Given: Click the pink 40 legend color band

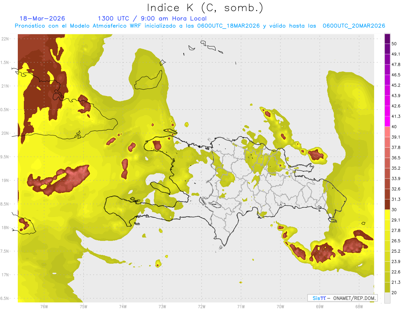Looking at the screenshot, I should 387,132.
